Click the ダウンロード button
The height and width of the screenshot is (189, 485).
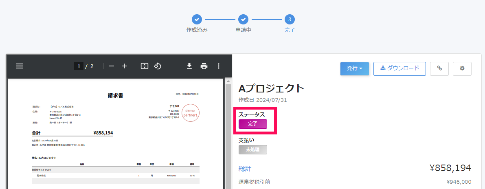pos(399,69)
